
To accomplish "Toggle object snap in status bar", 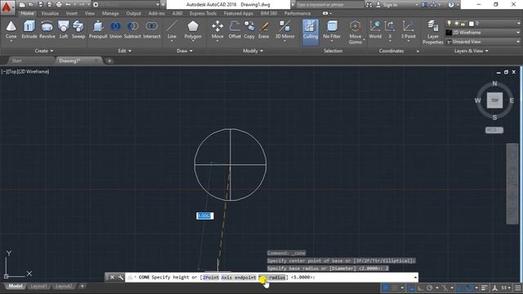I will click(x=470, y=287).
